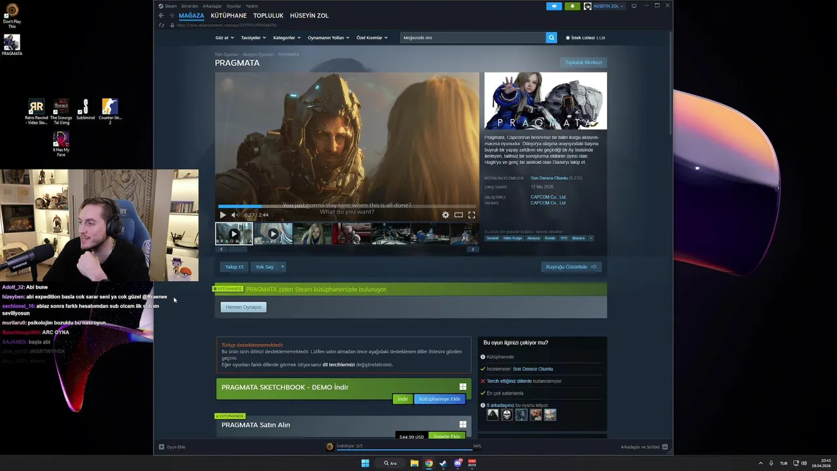Open Steam icon in taskbar
The image size is (837, 471).
click(x=443, y=463)
